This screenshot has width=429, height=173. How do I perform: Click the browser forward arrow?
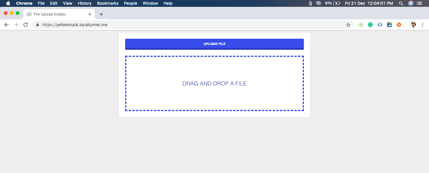click(16, 25)
